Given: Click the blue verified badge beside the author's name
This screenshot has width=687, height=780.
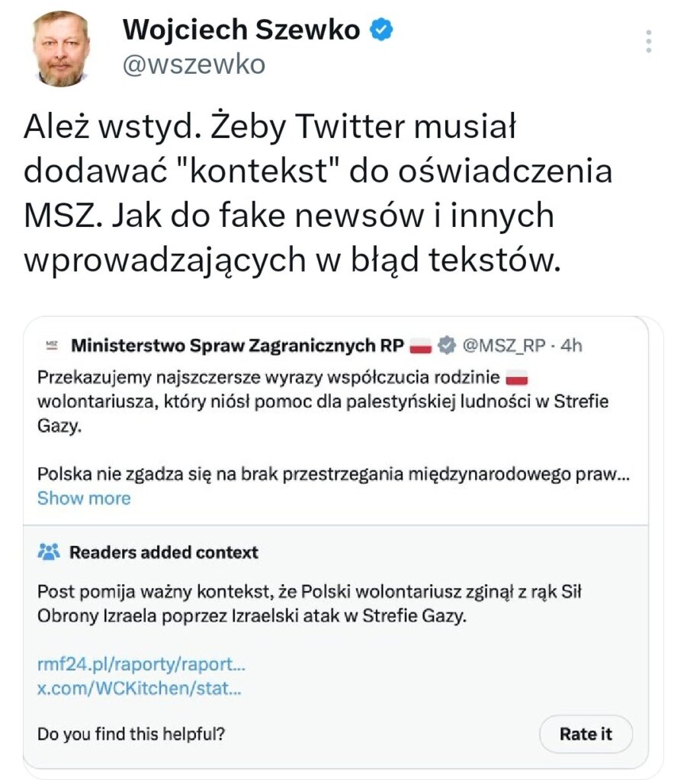Looking at the screenshot, I should [380, 30].
